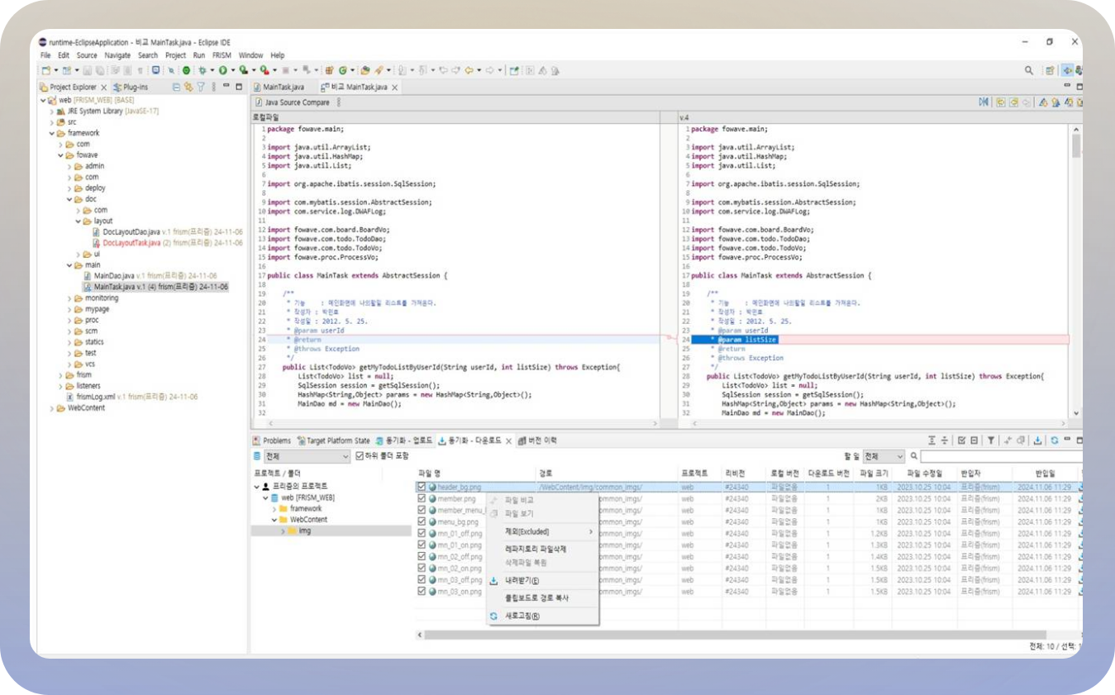Click the Next Difference icon in compare toolbar
Screen dimensions: 1115x695
[1043, 102]
